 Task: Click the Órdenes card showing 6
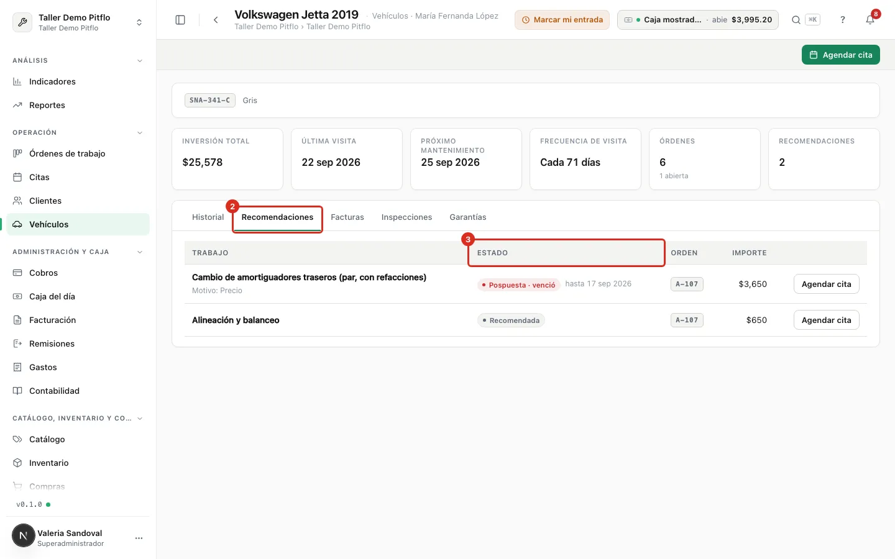coord(705,159)
